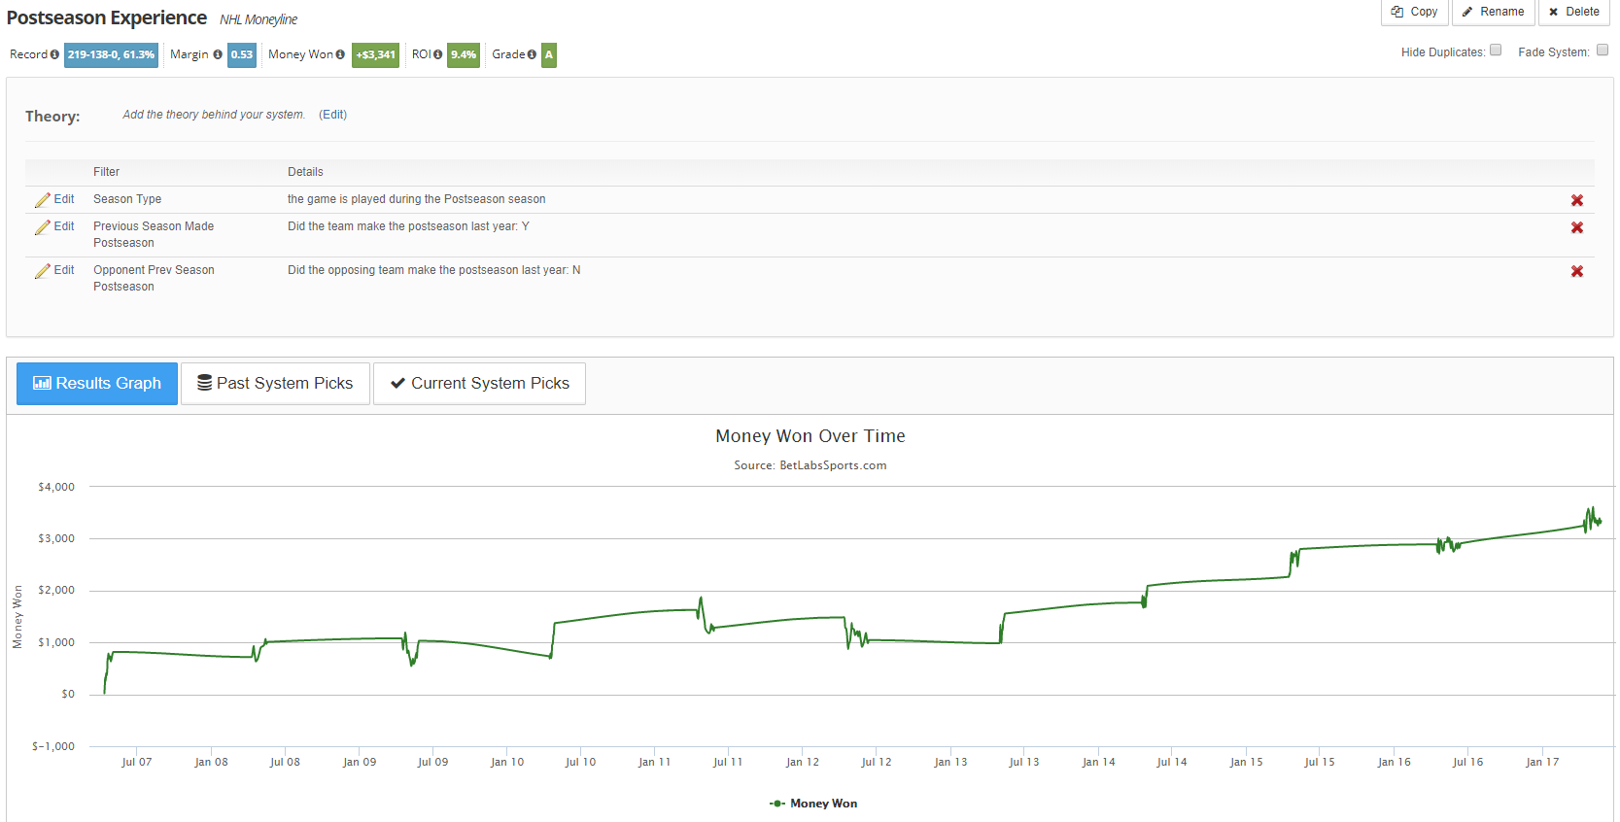
Task: Switch to Current System Picks tab
Action: pyautogui.click(x=479, y=384)
